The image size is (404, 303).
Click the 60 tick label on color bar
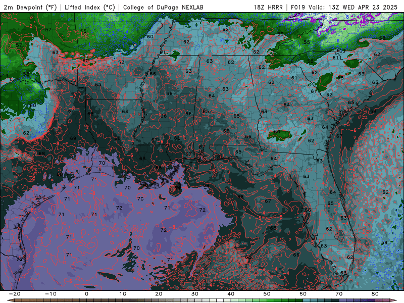click(303, 294)
